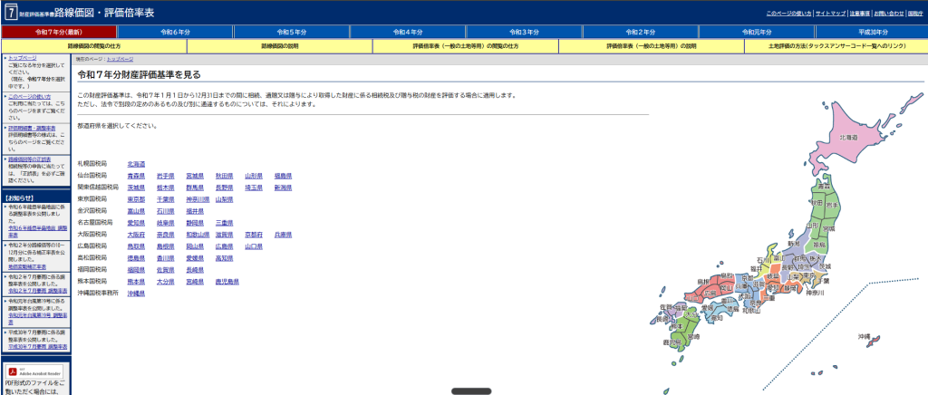Open the トップページ link in sidebar

click(x=23, y=57)
